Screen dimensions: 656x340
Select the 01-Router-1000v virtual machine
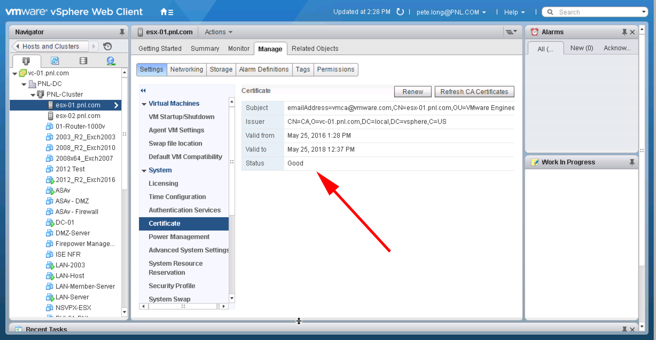80,126
